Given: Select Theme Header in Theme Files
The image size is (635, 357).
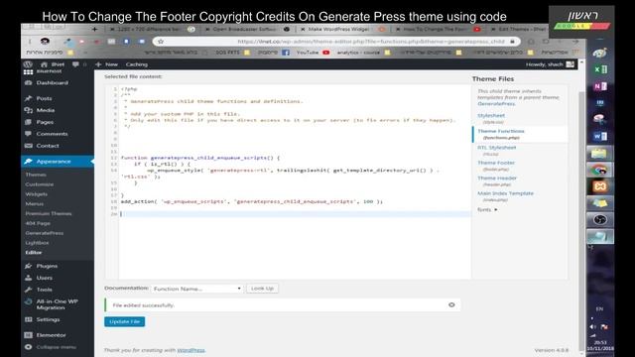Looking at the screenshot, I should click(497, 178).
